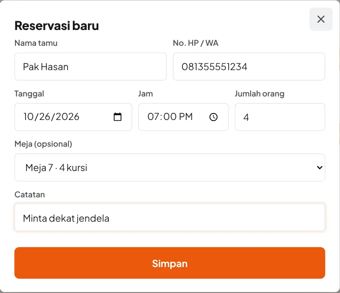Close the Reservasi baru dialog

321,19
